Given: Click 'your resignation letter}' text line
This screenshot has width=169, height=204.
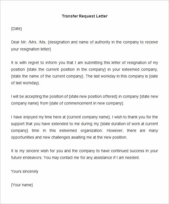Looking at the screenshot, I should point(31,49).
